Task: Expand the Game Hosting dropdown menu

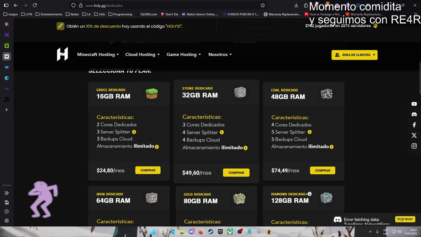Action: pyautogui.click(x=184, y=55)
